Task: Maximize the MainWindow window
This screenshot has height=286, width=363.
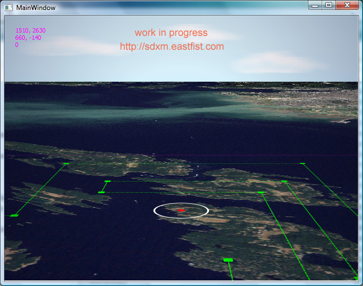Action: [329, 5]
